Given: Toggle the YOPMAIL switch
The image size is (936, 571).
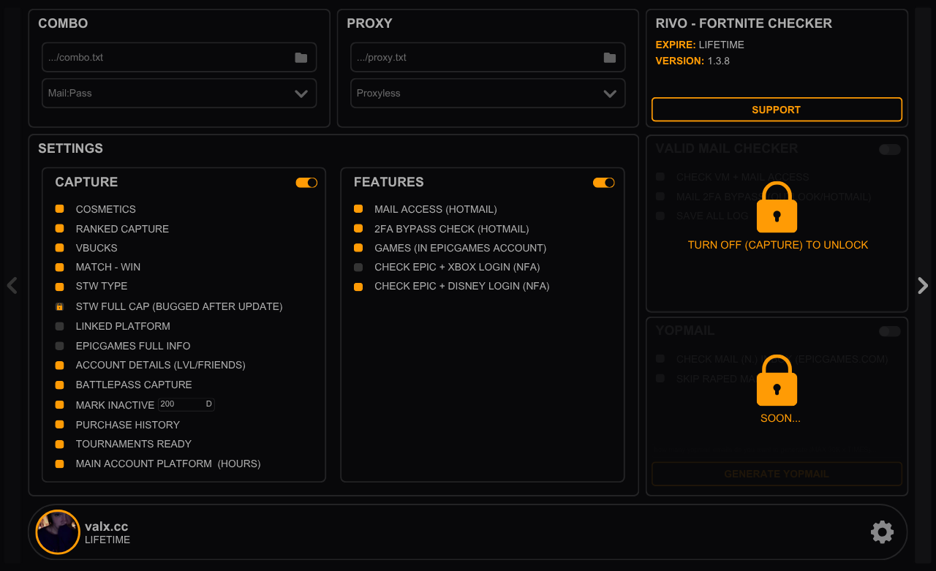Looking at the screenshot, I should [890, 331].
